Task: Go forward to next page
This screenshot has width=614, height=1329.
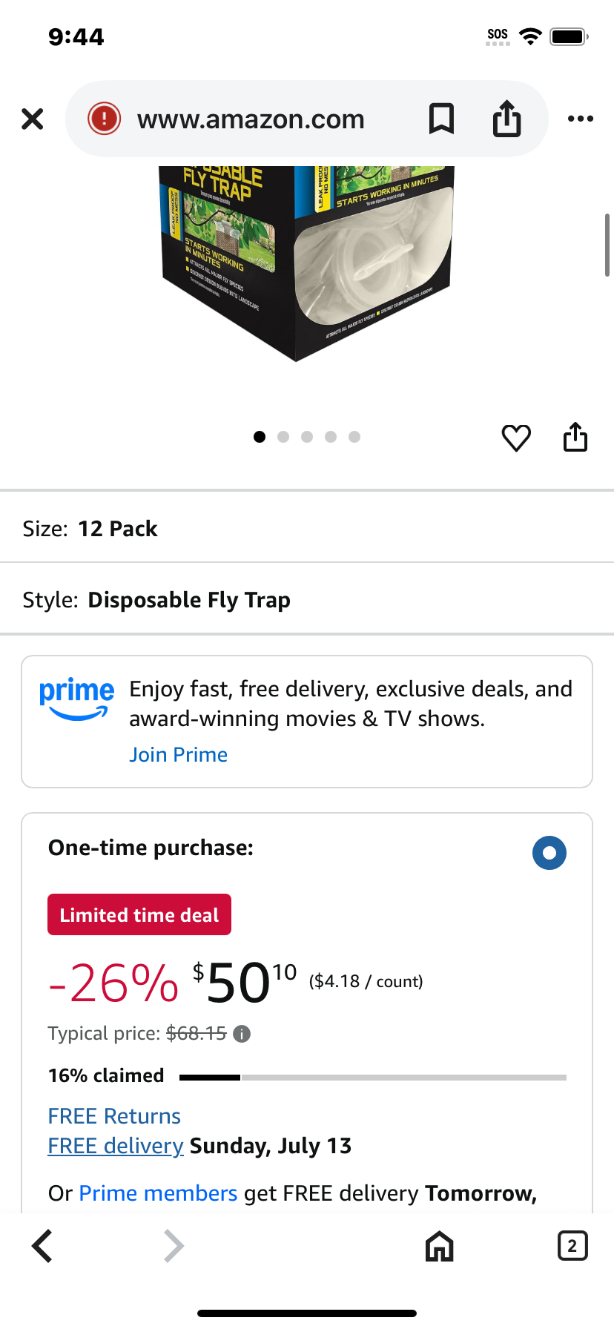Action: pyautogui.click(x=173, y=1246)
